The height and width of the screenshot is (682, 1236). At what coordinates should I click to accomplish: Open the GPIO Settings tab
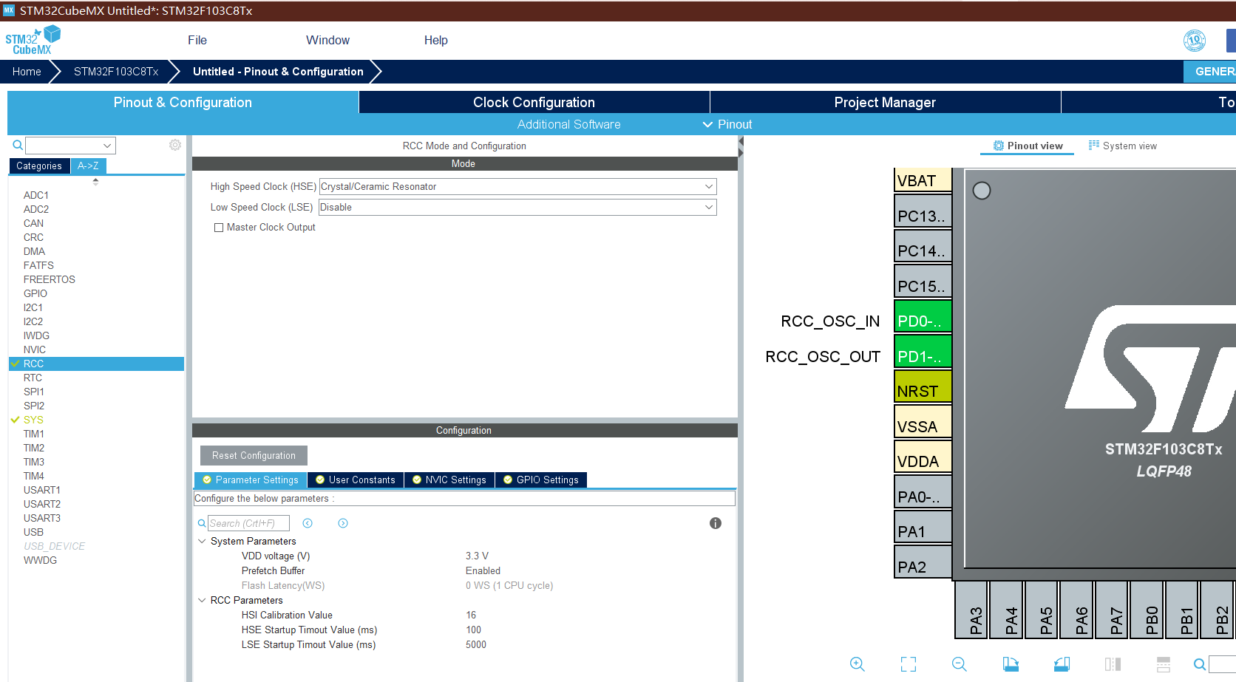541,480
